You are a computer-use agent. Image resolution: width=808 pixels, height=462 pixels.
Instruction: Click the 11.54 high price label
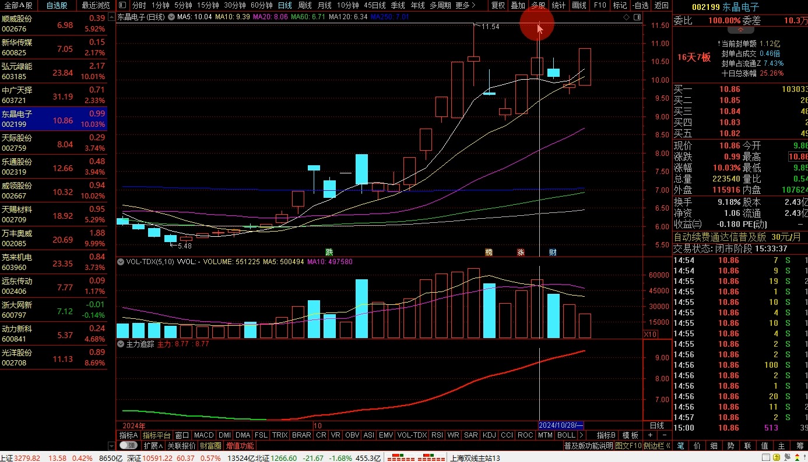tap(491, 27)
